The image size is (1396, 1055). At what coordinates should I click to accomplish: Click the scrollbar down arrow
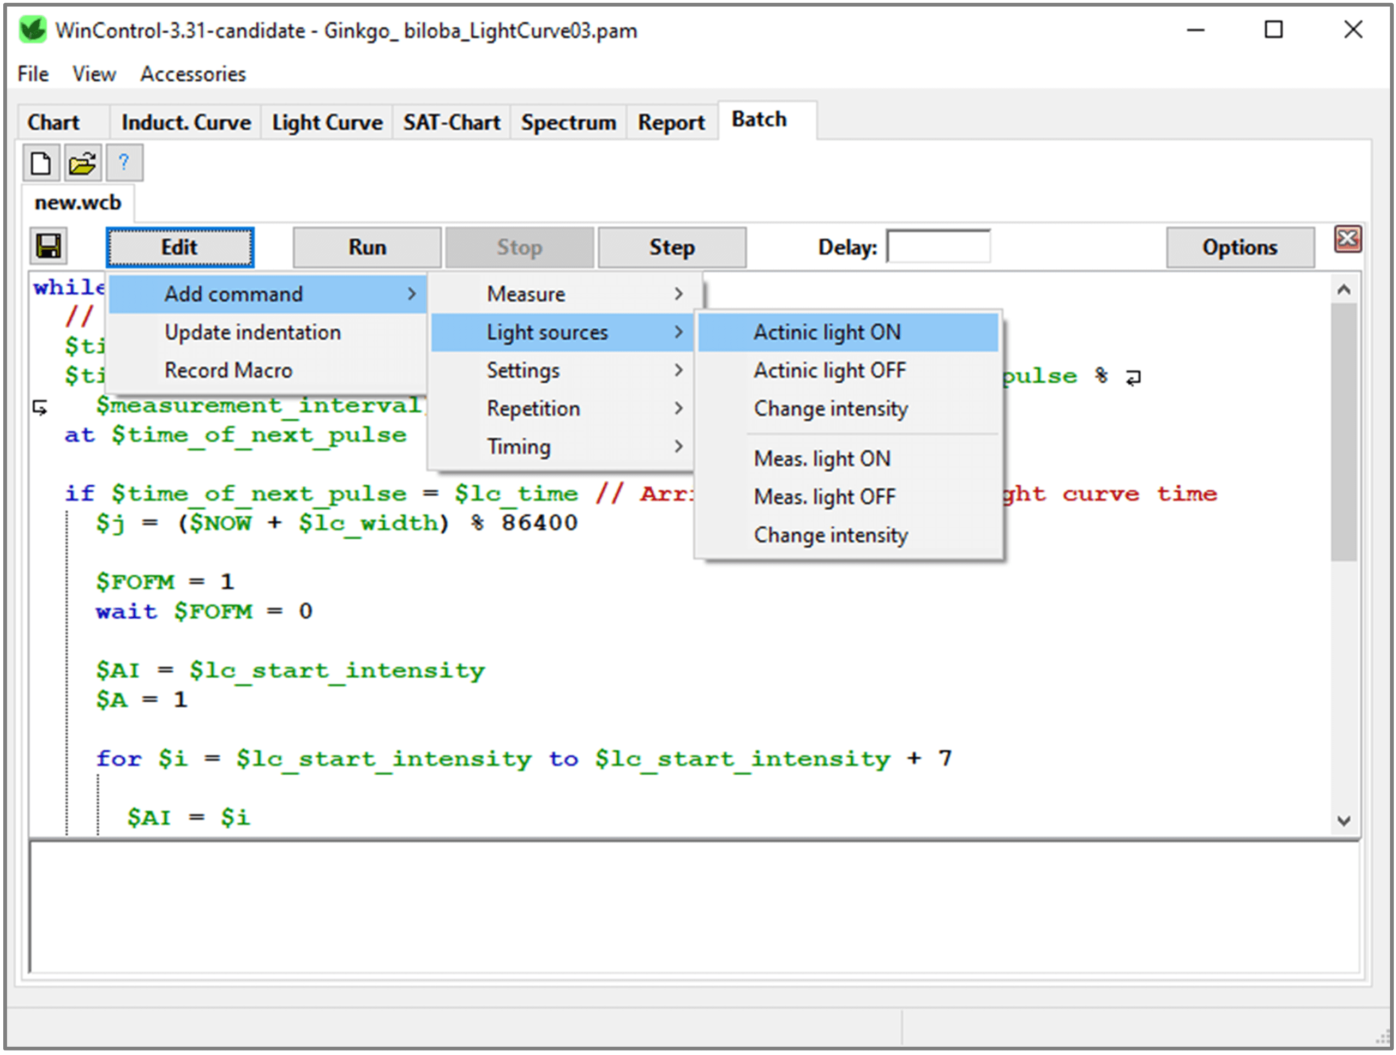click(1344, 820)
